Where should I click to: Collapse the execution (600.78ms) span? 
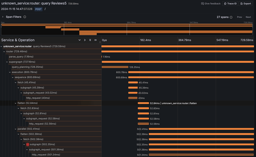tap(10, 72)
